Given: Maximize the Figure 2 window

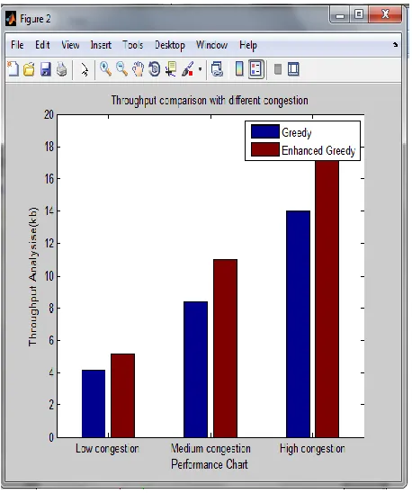Looking at the screenshot, I should tap(359, 14).
